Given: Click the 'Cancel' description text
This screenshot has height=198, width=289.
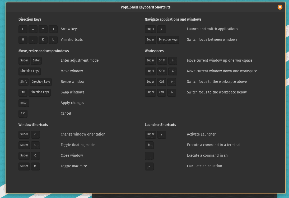Looking at the screenshot, I should click(66, 113).
